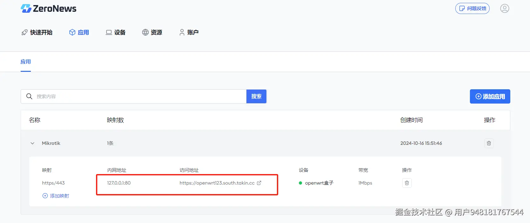Click the magnifier icon in search box
The image size is (530, 223).
29,96
